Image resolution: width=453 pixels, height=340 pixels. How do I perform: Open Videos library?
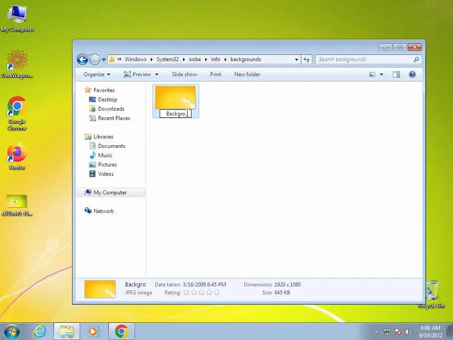click(101, 174)
